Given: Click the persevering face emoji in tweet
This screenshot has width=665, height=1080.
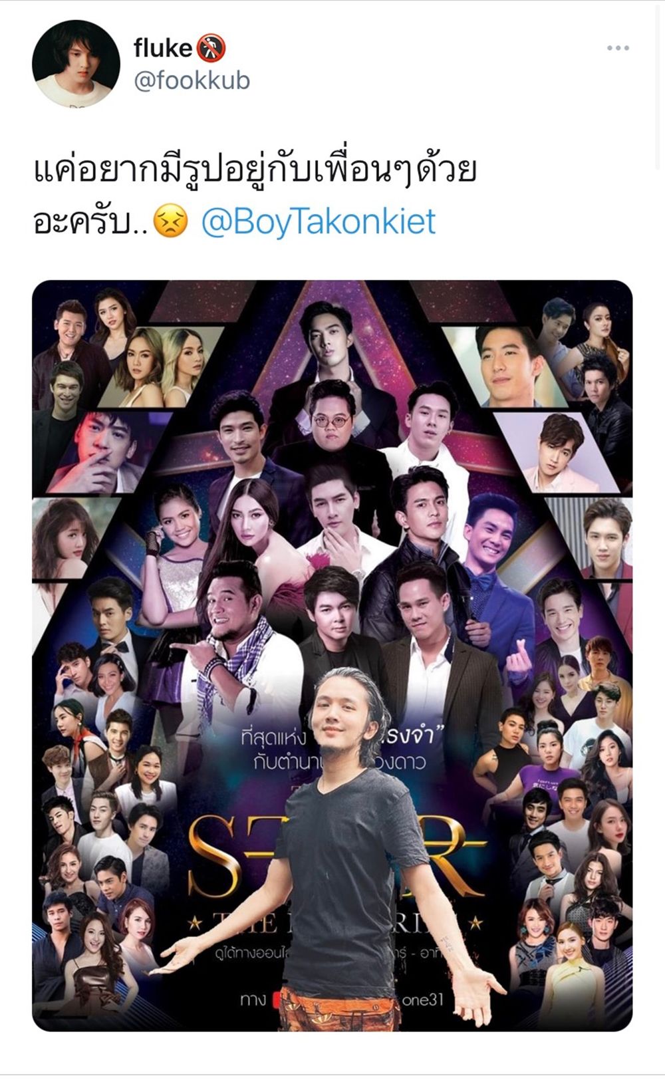Looking at the screenshot, I should pyautogui.click(x=171, y=221).
